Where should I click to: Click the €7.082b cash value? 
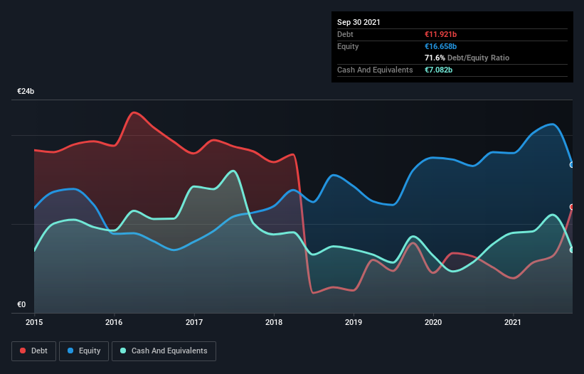438,70
